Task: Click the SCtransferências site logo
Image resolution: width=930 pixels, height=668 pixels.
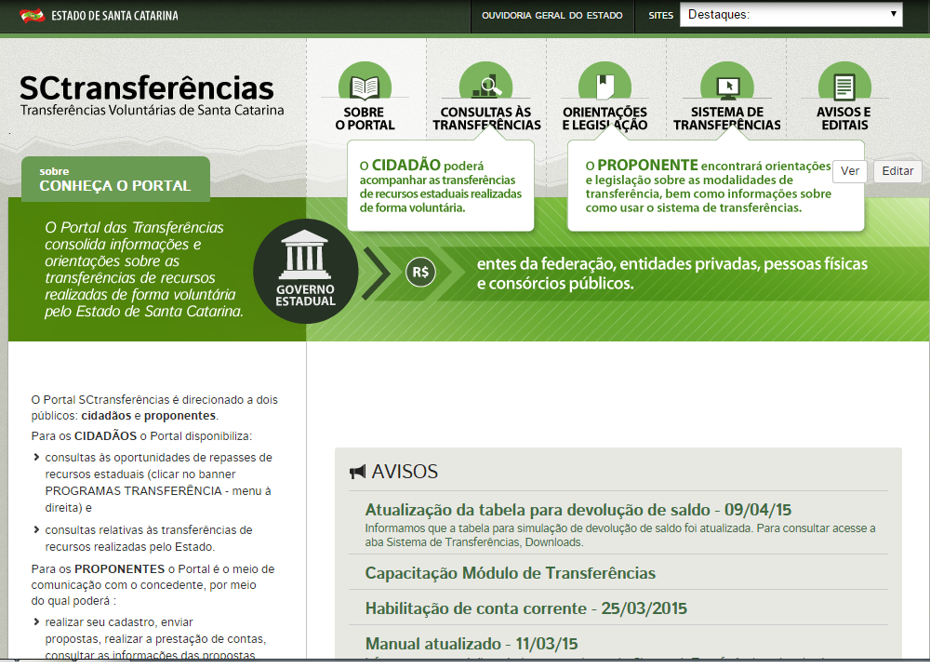Action: [x=147, y=87]
